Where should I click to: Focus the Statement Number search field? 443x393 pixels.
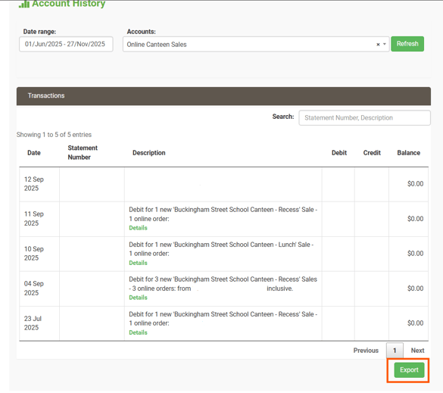[x=364, y=118]
